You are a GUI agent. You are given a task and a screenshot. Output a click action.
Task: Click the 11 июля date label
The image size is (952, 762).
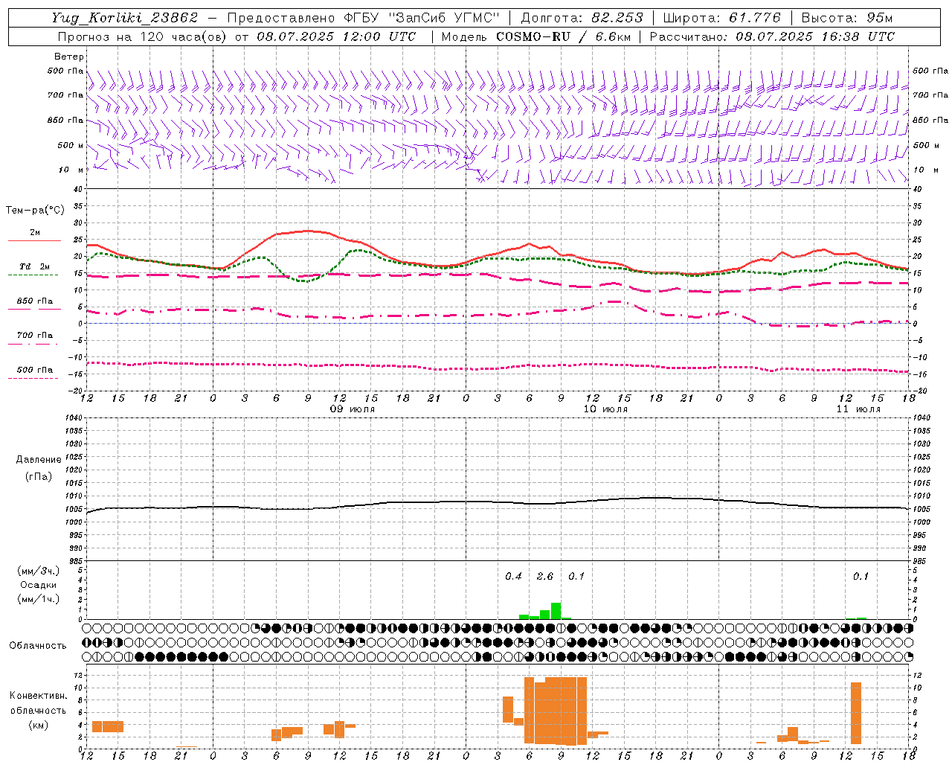(858, 409)
